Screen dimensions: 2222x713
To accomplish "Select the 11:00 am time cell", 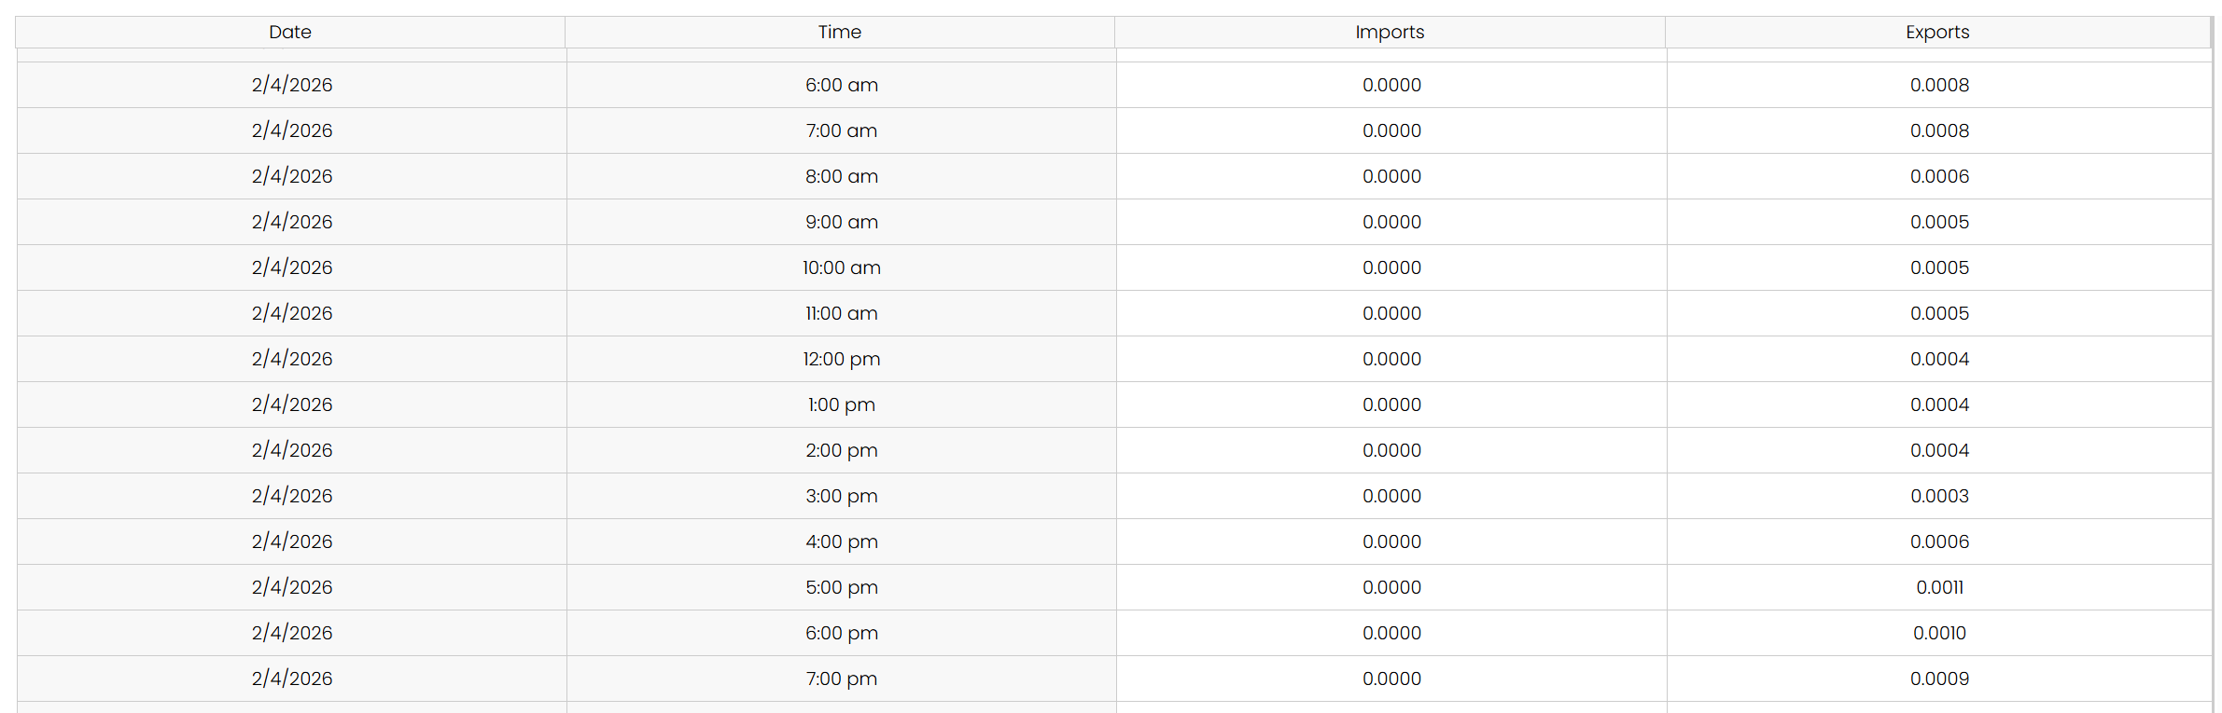I will click(841, 313).
